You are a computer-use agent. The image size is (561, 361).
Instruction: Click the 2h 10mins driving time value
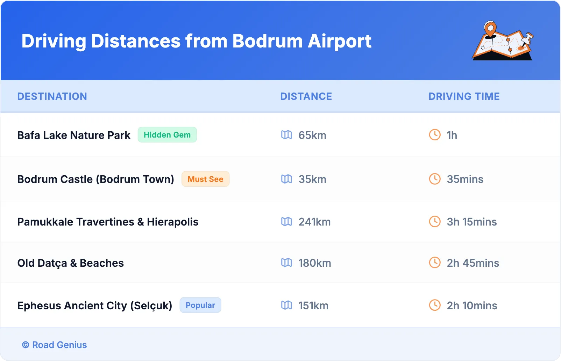[x=472, y=305]
